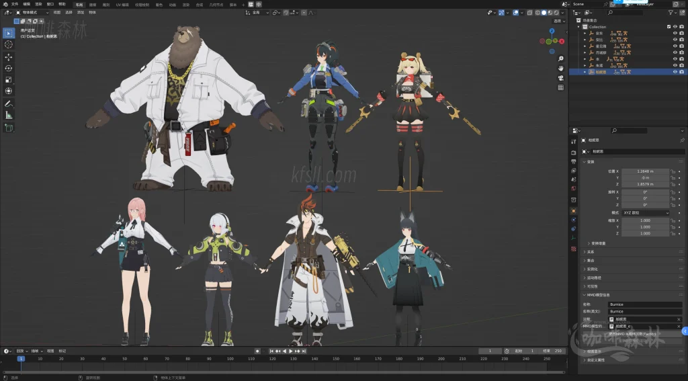688x381 pixels.
Task: Switch to the 几何节点 workspace tab
Action: [216, 5]
